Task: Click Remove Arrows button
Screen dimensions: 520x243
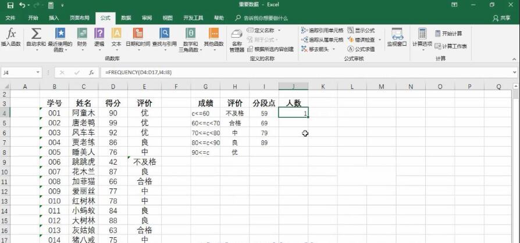Action: point(315,49)
